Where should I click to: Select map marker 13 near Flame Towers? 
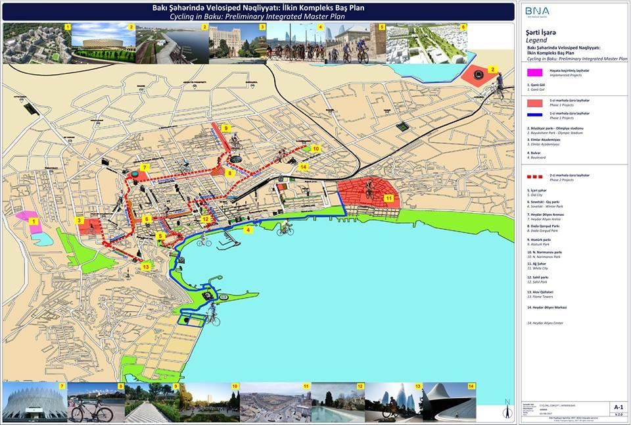pos(146,266)
